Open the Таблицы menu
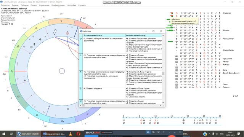The height and width of the screenshot is (137, 244). point(24,5)
